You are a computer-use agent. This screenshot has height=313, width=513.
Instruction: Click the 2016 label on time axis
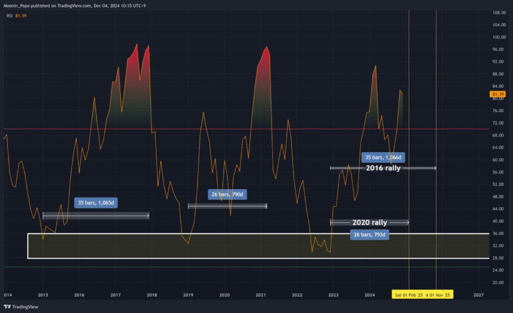(79, 295)
